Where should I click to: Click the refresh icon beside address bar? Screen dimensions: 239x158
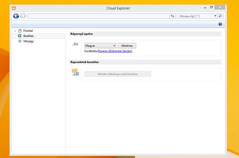172,16
